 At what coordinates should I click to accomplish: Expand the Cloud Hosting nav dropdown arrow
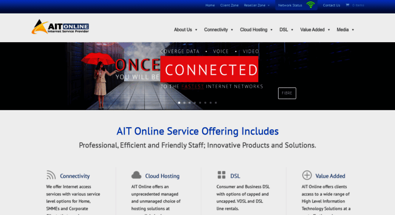coord(271,29)
